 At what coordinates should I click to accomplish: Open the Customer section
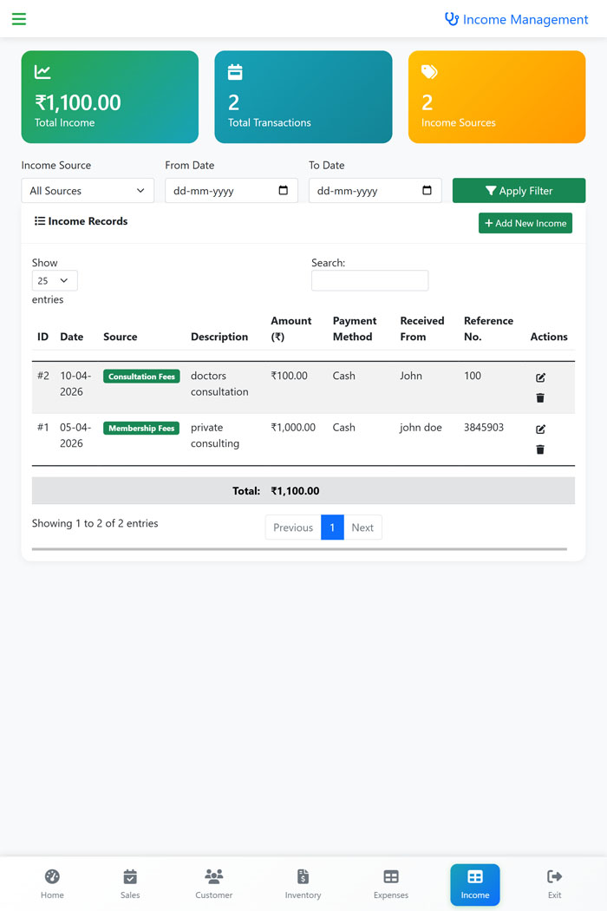click(214, 884)
